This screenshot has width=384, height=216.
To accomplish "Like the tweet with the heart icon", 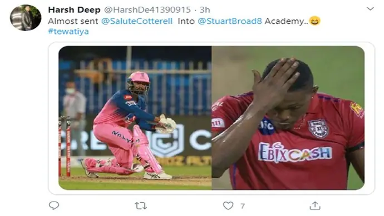I will pyautogui.click(x=228, y=205).
